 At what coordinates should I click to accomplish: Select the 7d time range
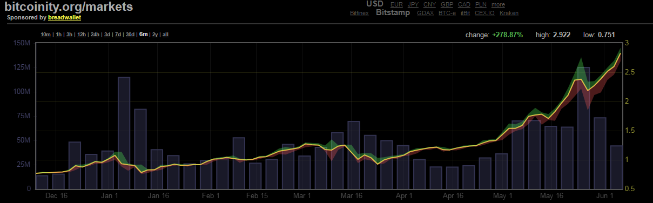point(118,35)
